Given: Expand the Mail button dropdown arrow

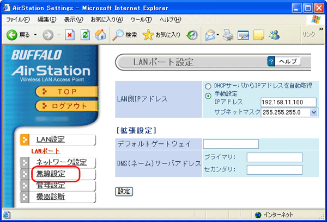Looking at the screenshot, I should coord(219,34).
